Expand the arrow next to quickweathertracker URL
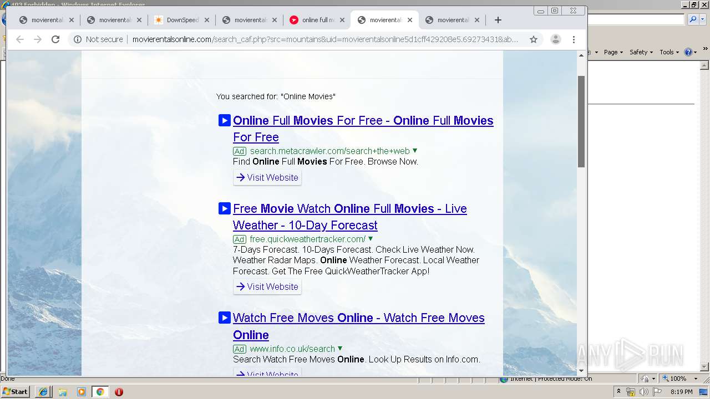This screenshot has height=399, width=710. [x=371, y=239]
